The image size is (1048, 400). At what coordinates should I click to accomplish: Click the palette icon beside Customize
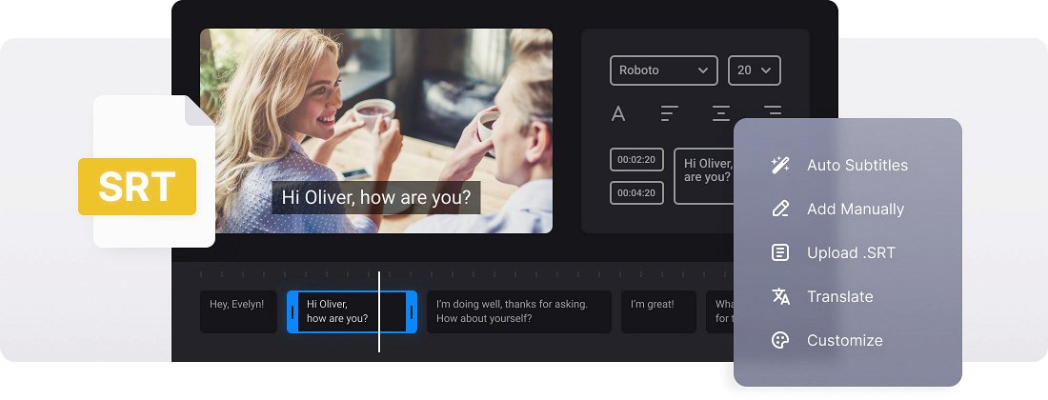point(780,340)
